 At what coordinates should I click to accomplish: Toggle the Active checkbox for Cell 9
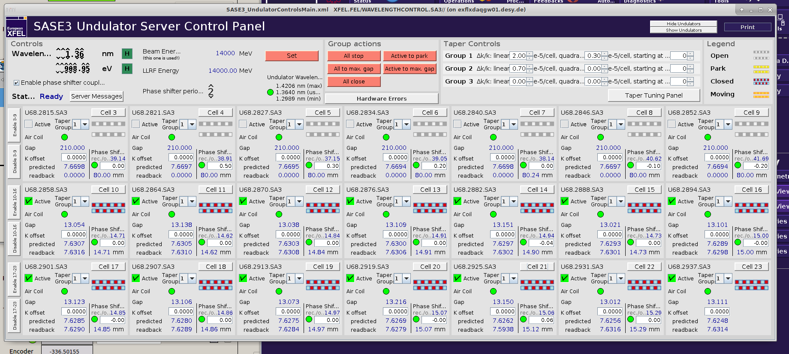[x=672, y=124]
